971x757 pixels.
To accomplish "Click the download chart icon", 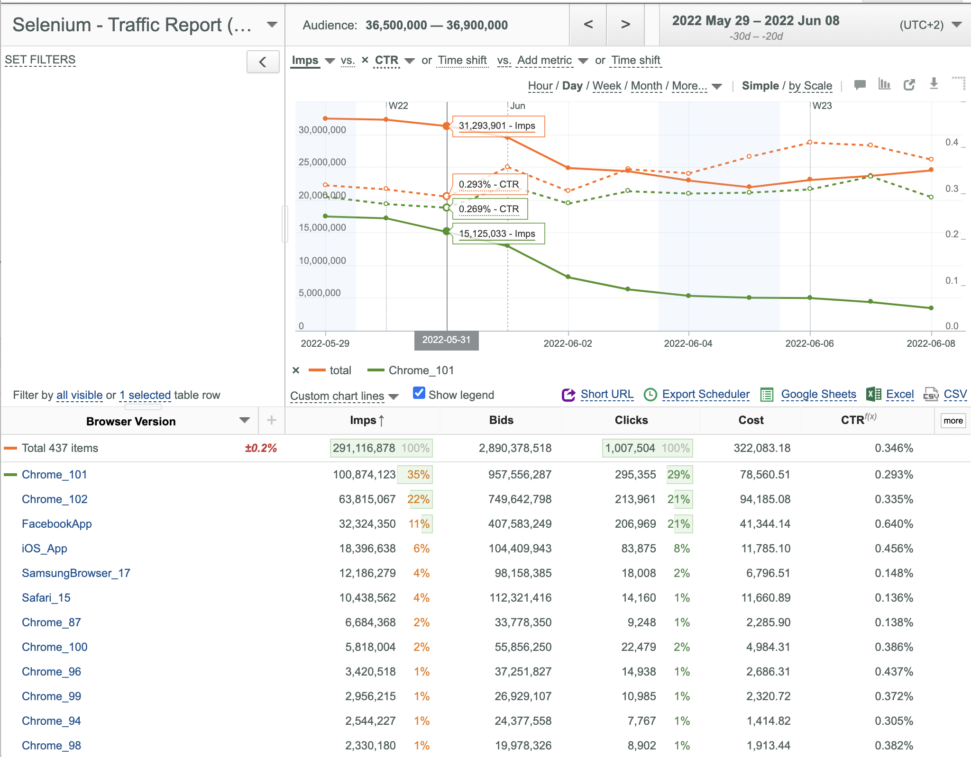I will (934, 84).
